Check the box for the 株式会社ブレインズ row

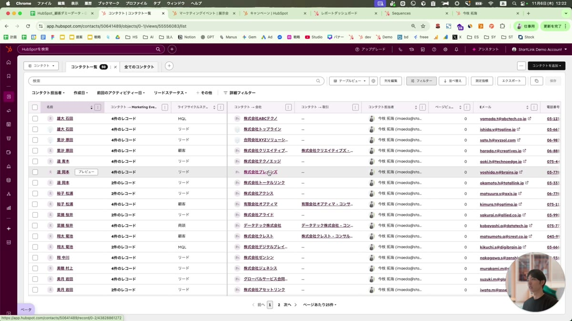coord(35,172)
